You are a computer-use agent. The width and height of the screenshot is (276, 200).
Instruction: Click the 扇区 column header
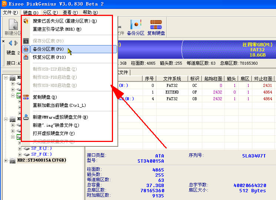point(245,78)
